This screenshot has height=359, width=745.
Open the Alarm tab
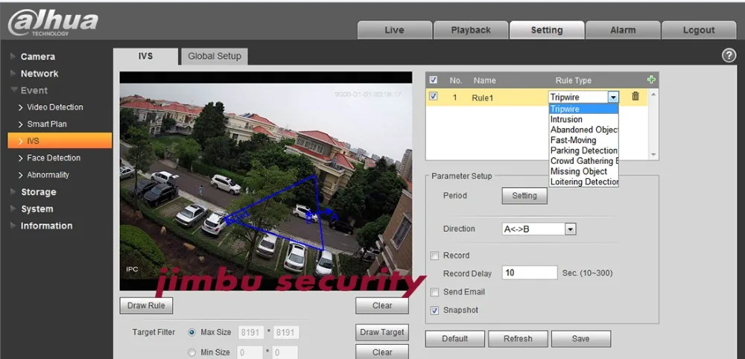coord(622,30)
